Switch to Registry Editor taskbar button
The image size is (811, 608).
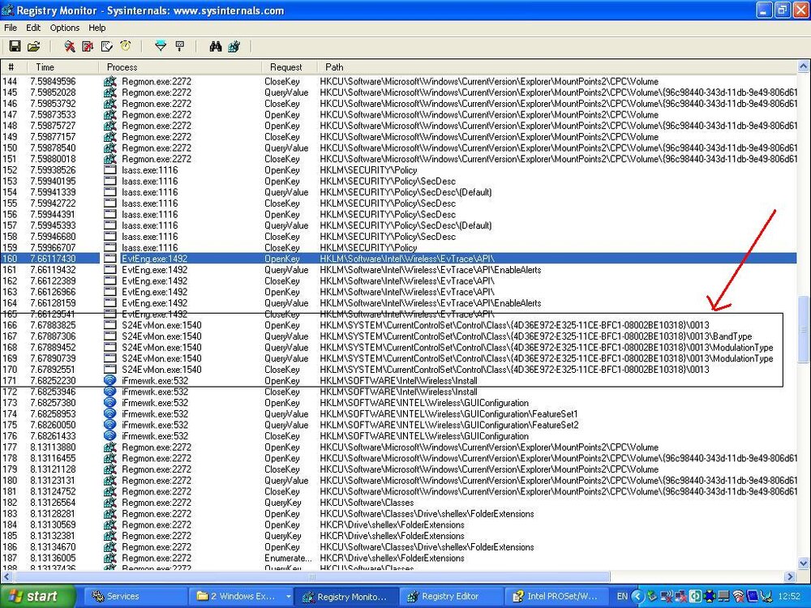pyautogui.click(x=450, y=597)
